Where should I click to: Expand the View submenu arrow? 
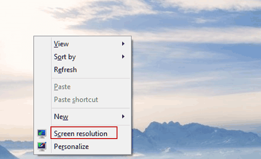coord(123,44)
